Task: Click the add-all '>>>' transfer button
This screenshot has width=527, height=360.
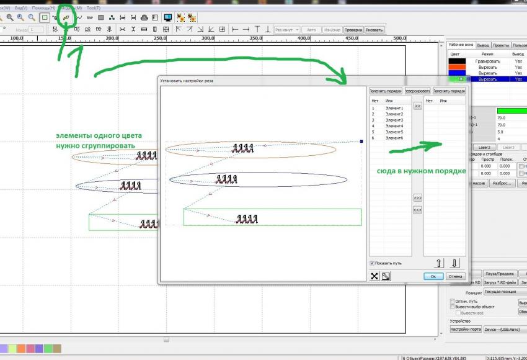Action: pos(417,197)
